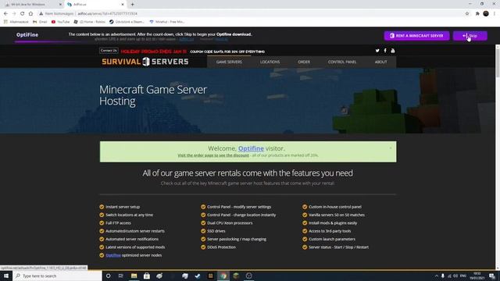Screen dimensions: 500x281
Task: Open the Chrome profile avatar
Action: [x=486, y=14]
